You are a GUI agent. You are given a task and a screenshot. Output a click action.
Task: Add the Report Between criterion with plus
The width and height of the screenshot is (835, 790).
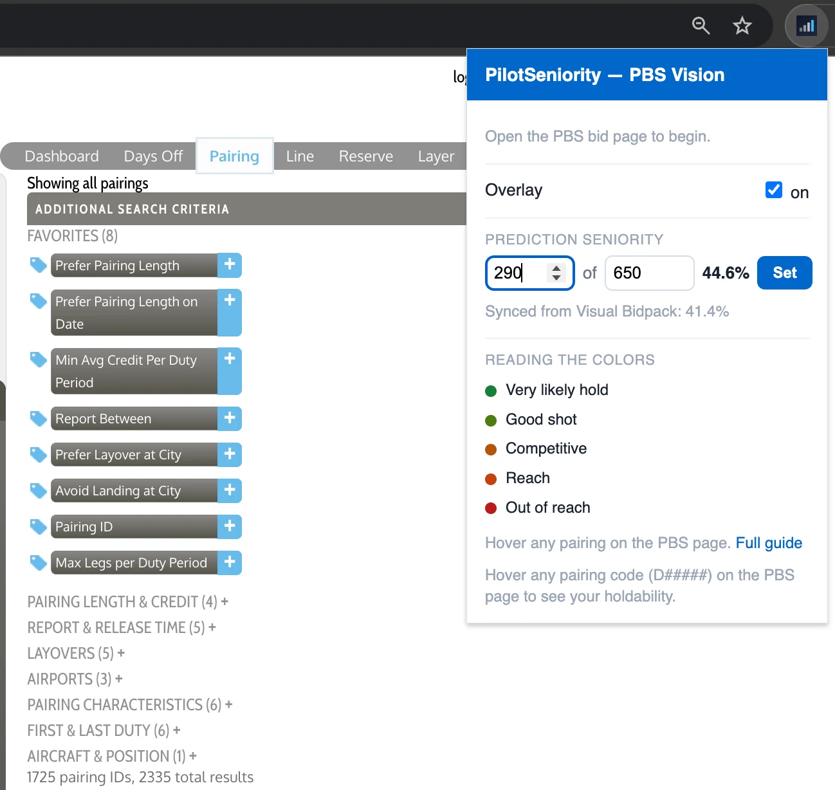coord(230,419)
